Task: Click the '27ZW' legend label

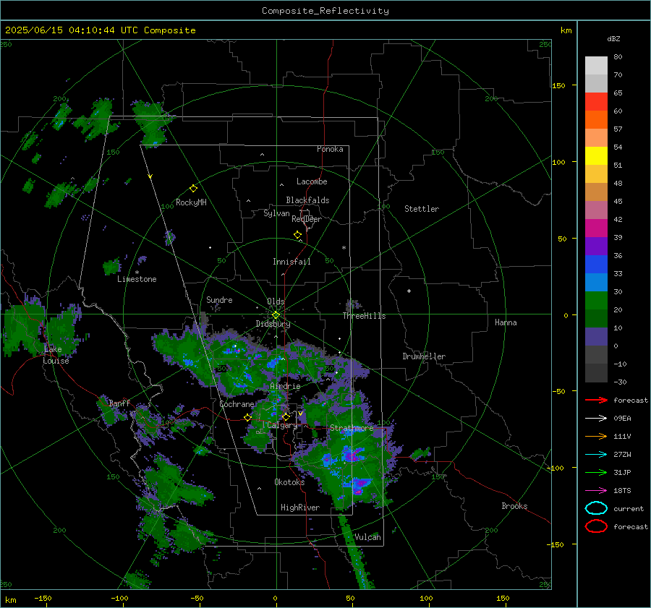Action: click(622, 455)
